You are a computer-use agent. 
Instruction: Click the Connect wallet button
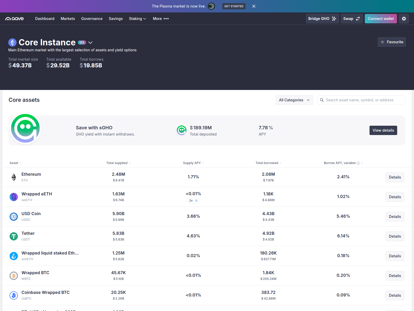pos(381,19)
